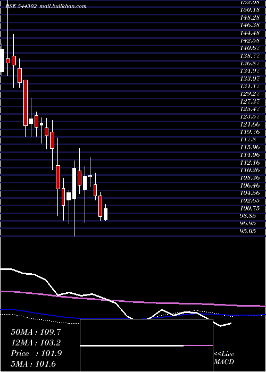
Task: Click the 110.26 price value
Action: (x=249, y=170)
